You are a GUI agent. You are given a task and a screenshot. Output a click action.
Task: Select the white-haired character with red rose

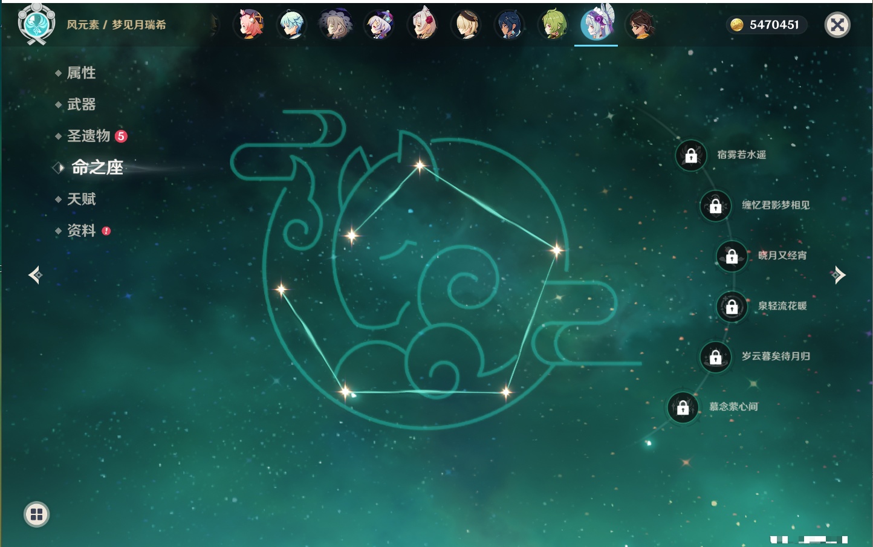click(x=423, y=25)
